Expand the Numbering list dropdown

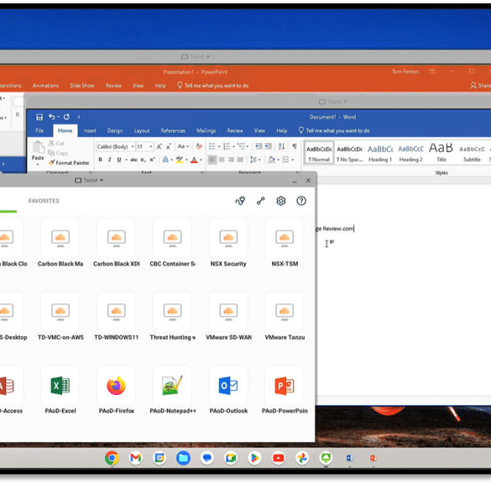pyautogui.click(x=233, y=147)
